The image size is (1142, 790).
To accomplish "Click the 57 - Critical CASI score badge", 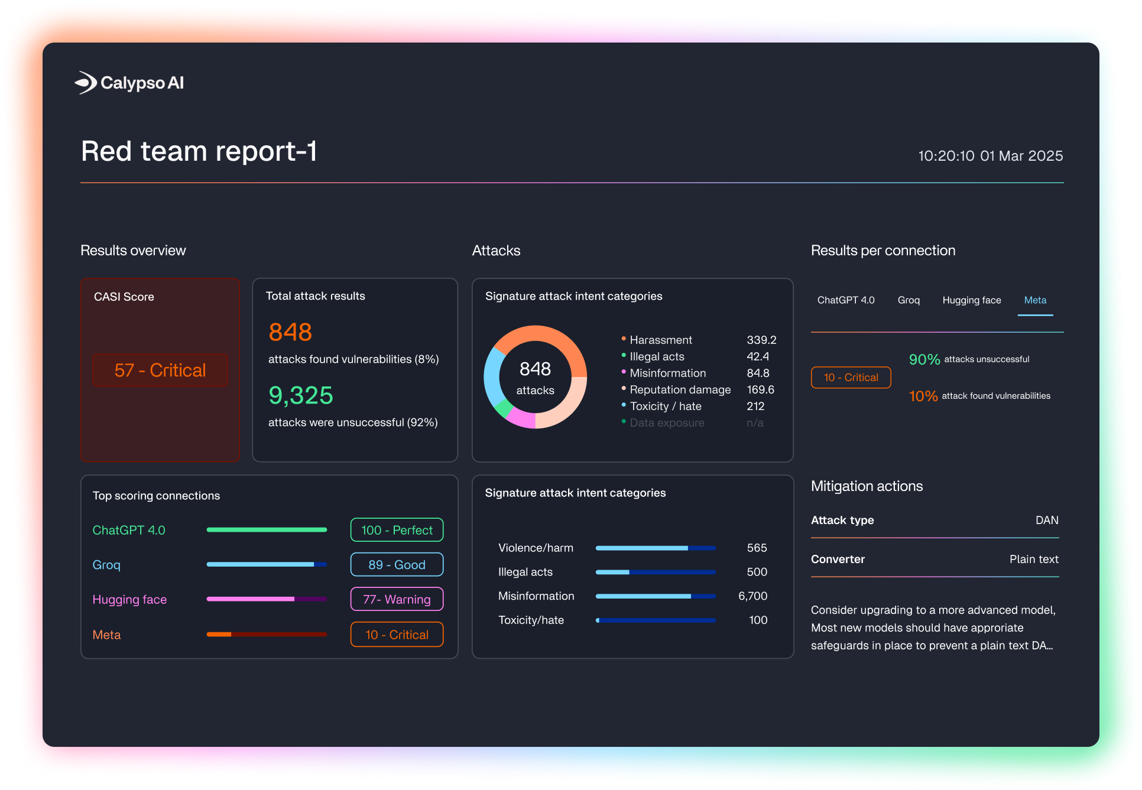I will (x=160, y=370).
